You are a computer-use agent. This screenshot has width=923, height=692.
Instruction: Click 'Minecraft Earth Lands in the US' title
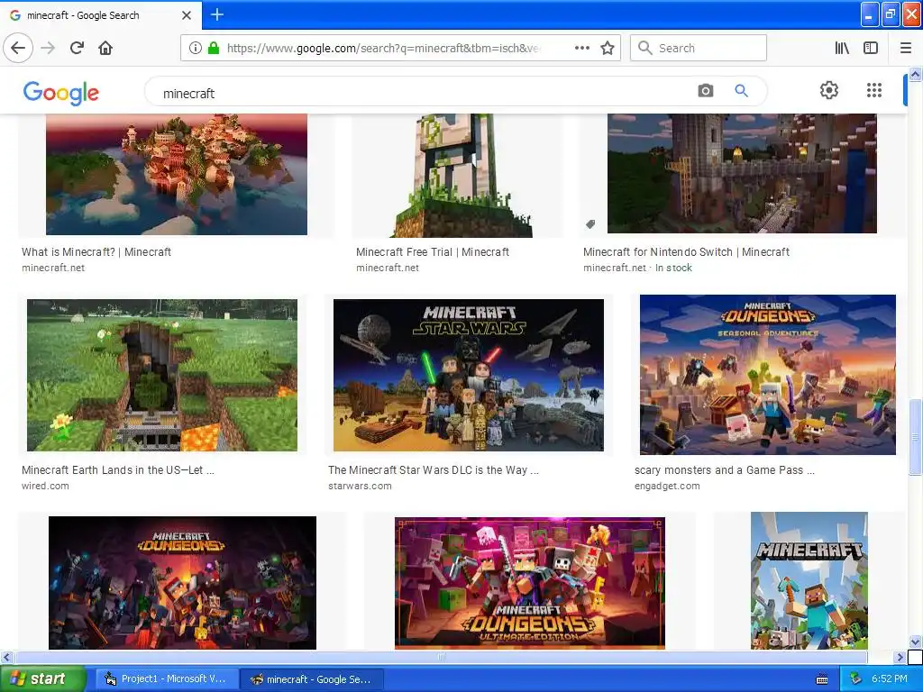point(118,470)
